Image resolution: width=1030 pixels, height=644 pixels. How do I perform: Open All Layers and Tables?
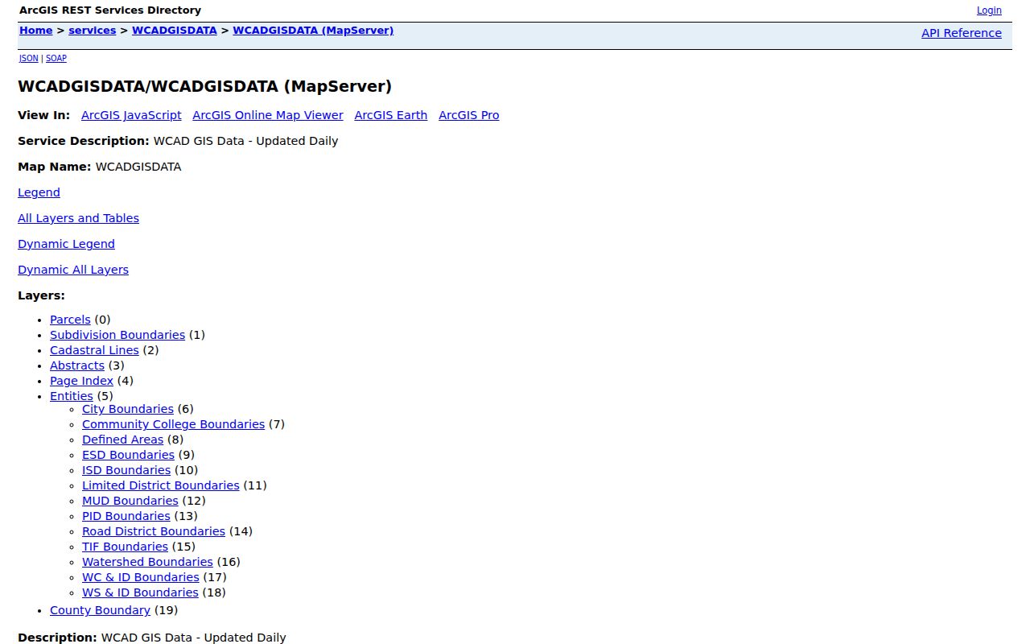(78, 218)
